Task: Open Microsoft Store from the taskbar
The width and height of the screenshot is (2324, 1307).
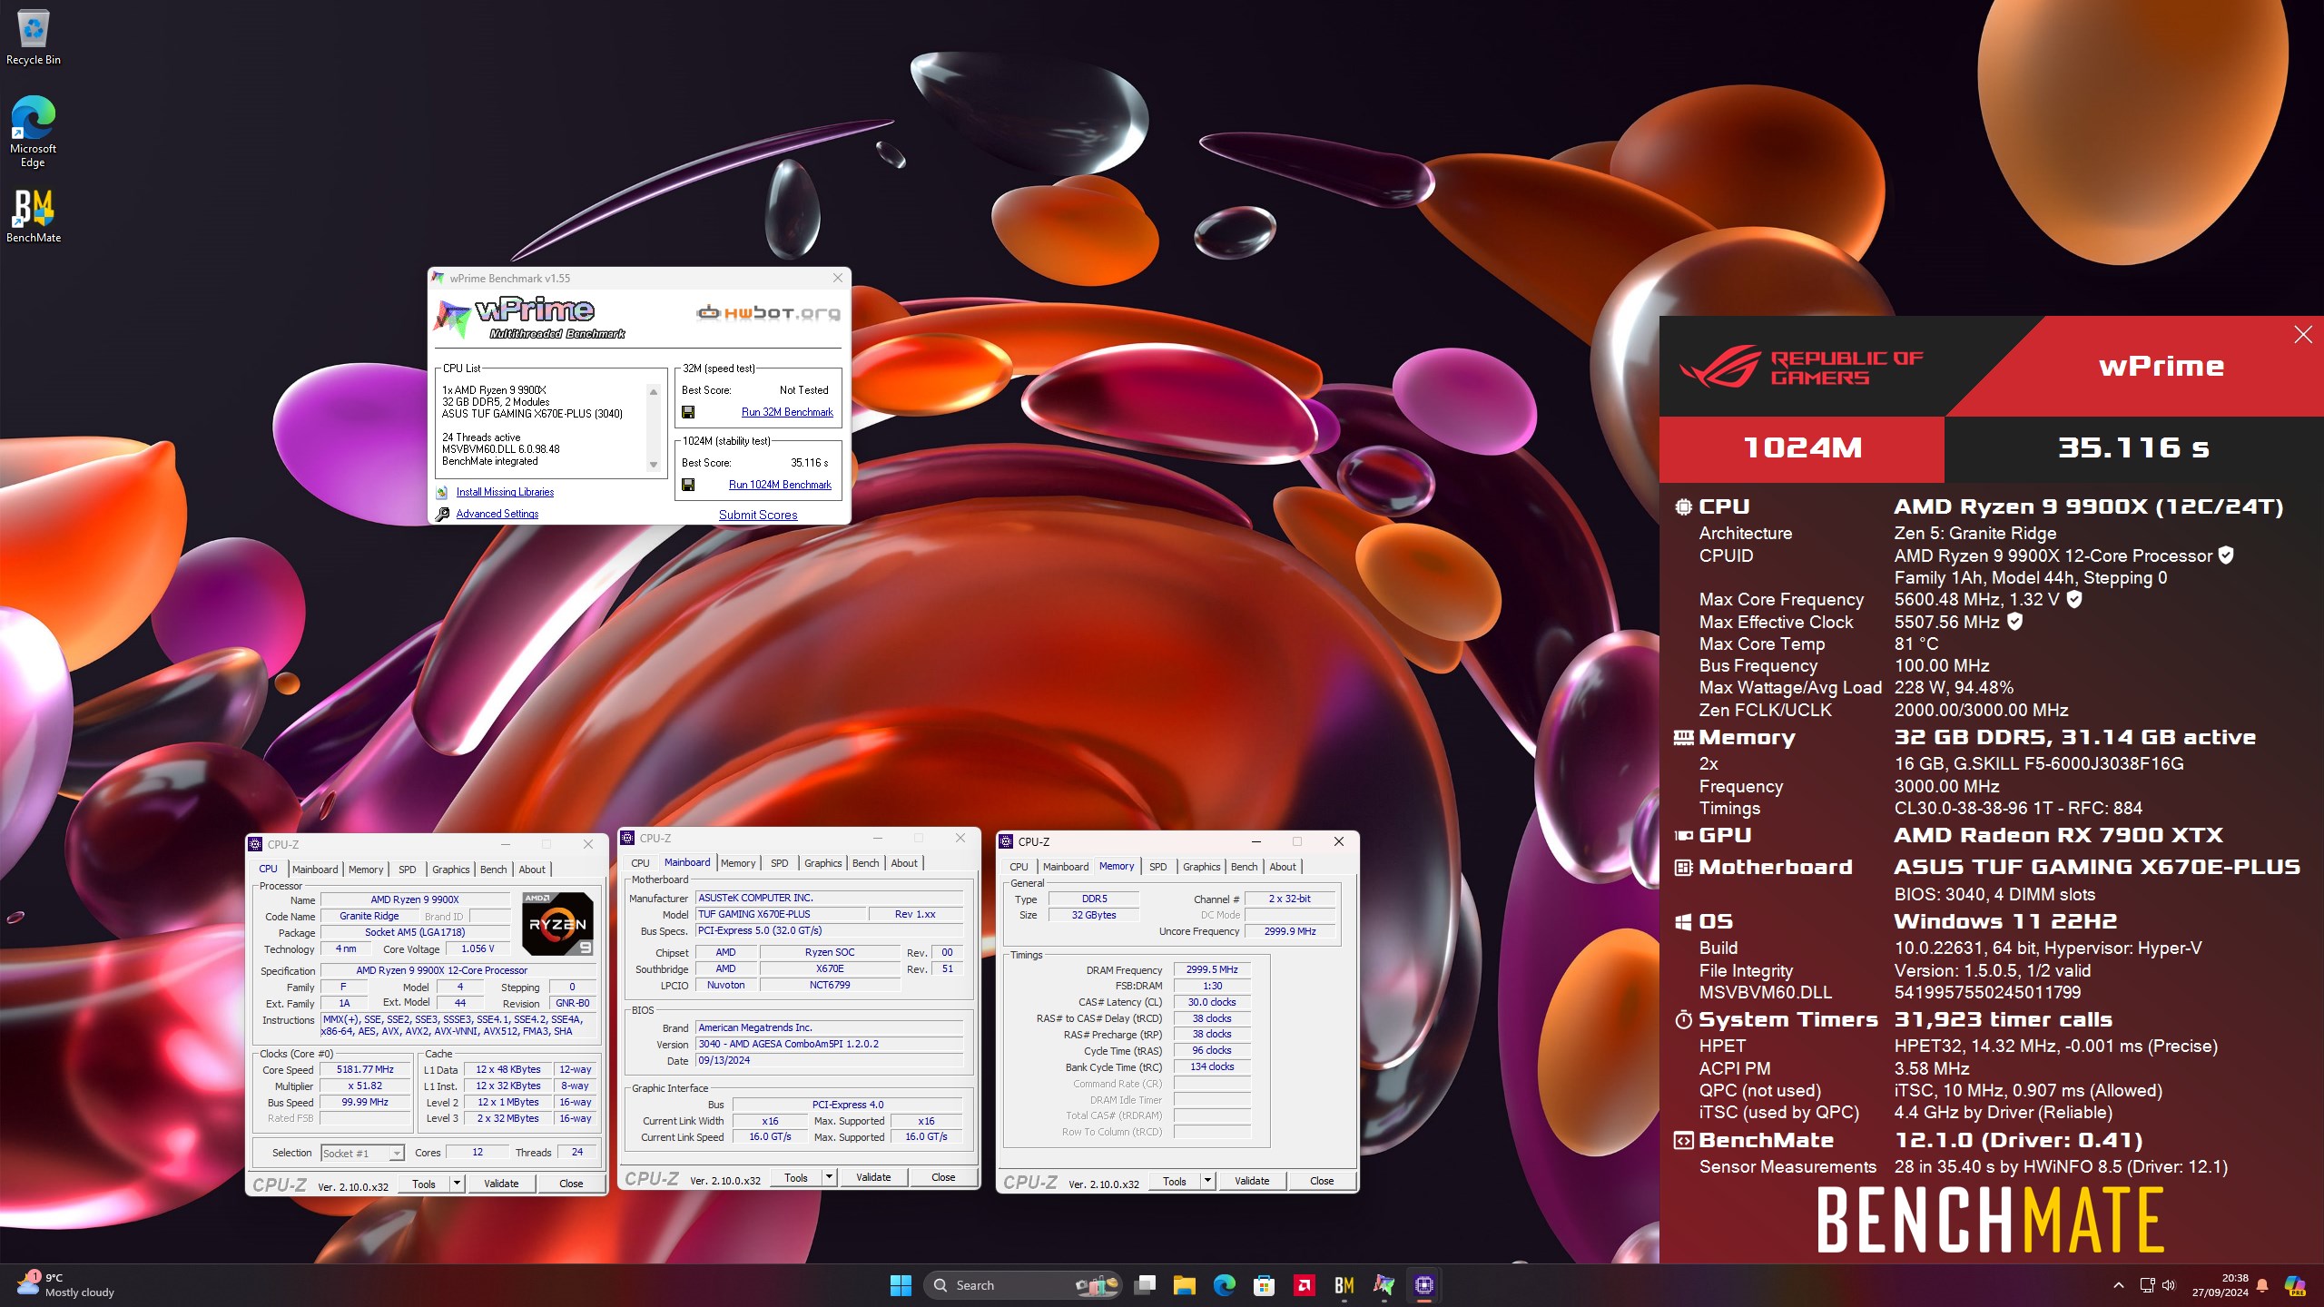Action: coord(1264,1285)
